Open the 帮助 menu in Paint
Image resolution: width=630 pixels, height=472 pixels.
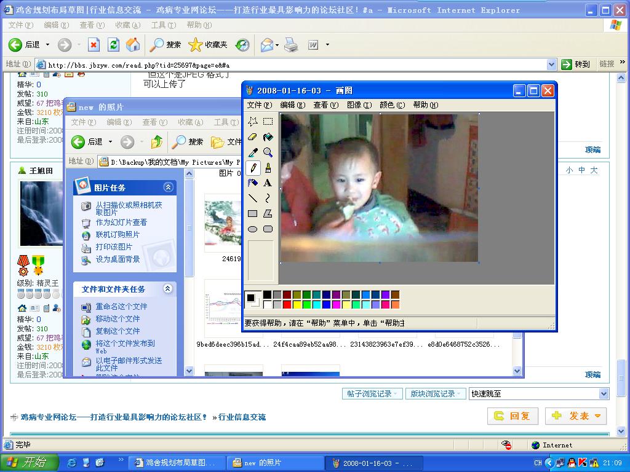426,105
